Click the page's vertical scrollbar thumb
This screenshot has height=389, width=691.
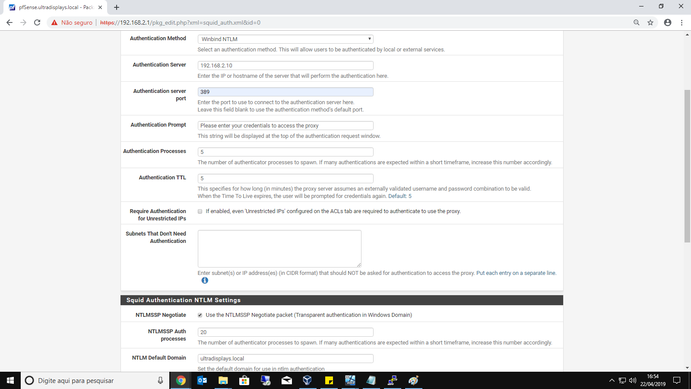coord(687,166)
